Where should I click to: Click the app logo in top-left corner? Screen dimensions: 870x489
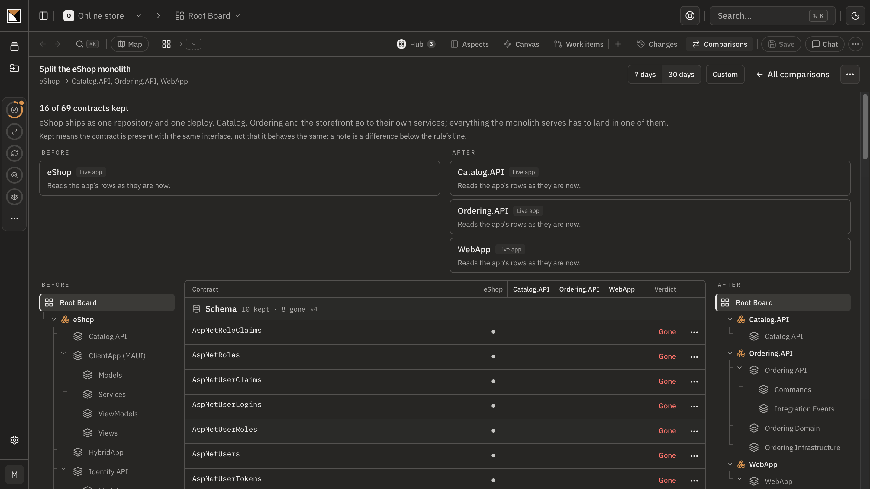click(14, 15)
